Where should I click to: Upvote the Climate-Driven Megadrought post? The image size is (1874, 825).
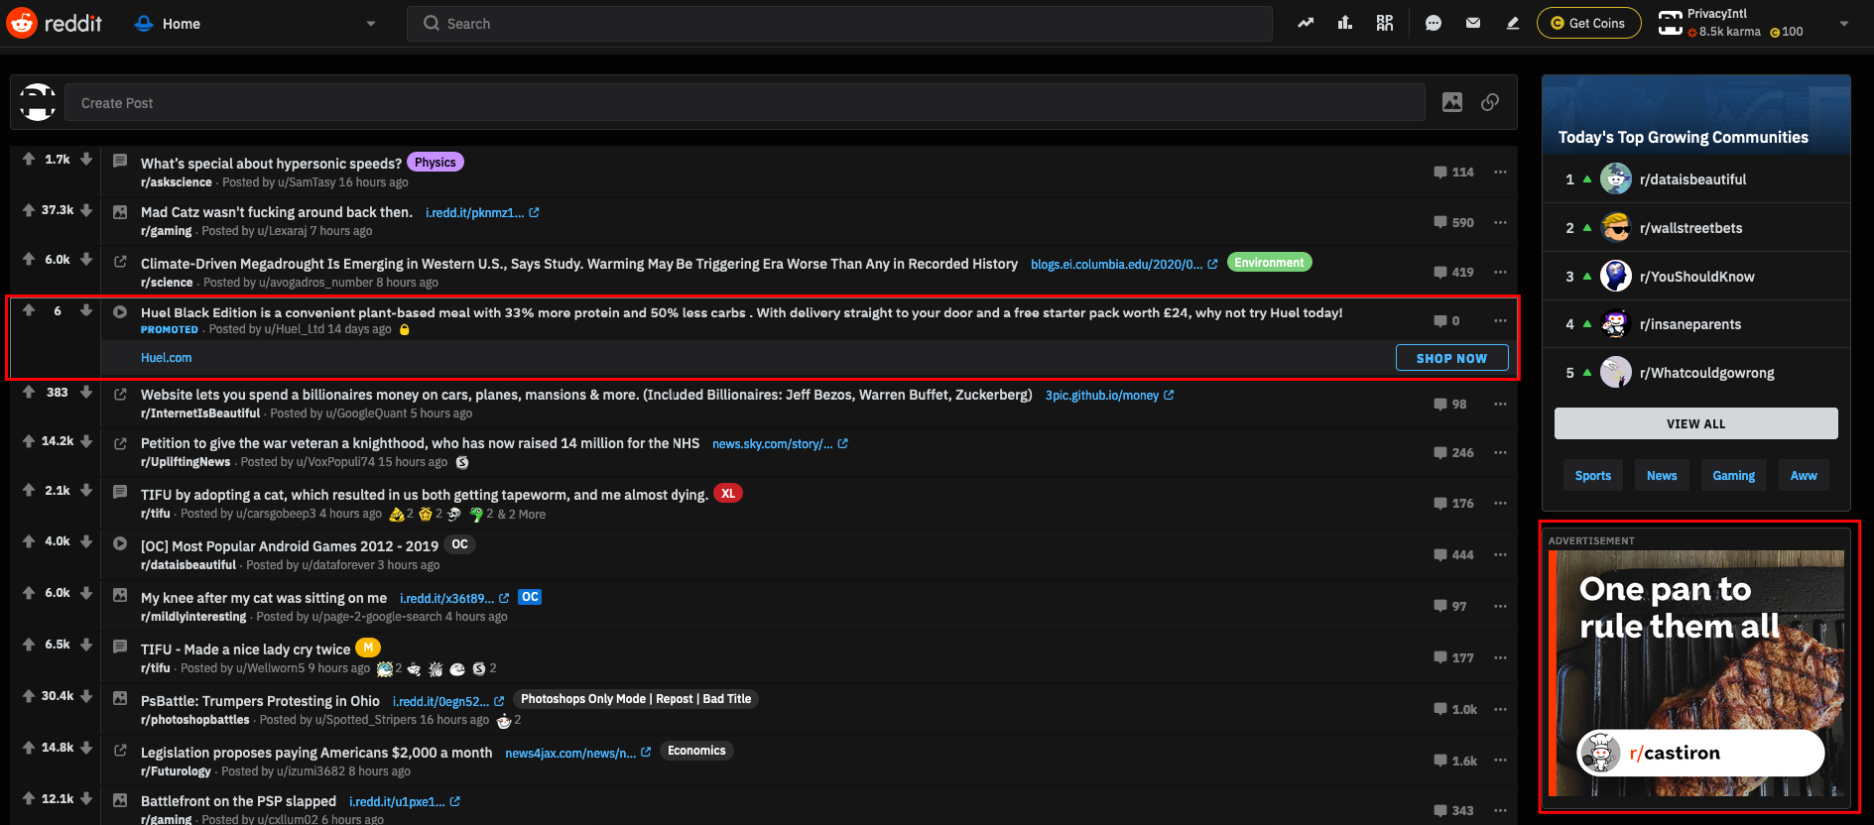tap(29, 260)
